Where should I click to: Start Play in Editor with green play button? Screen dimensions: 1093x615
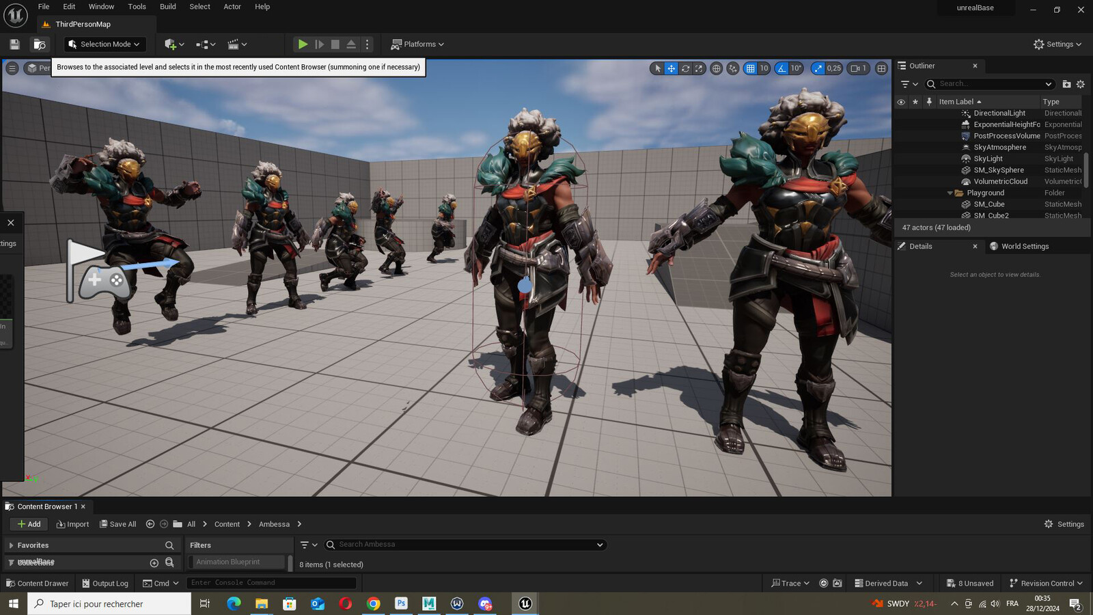tap(303, 44)
